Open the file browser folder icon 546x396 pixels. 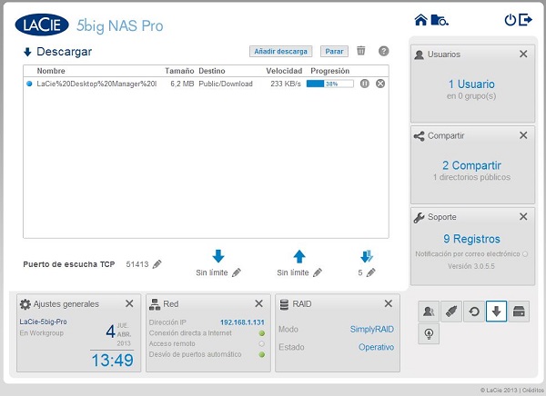click(x=440, y=20)
